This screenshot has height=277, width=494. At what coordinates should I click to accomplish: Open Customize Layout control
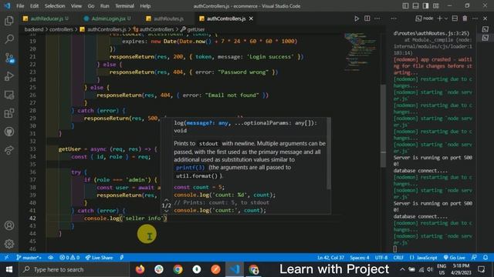[435, 5]
